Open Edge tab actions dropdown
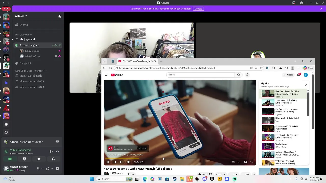This screenshot has width=326, height=183. click(104, 61)
